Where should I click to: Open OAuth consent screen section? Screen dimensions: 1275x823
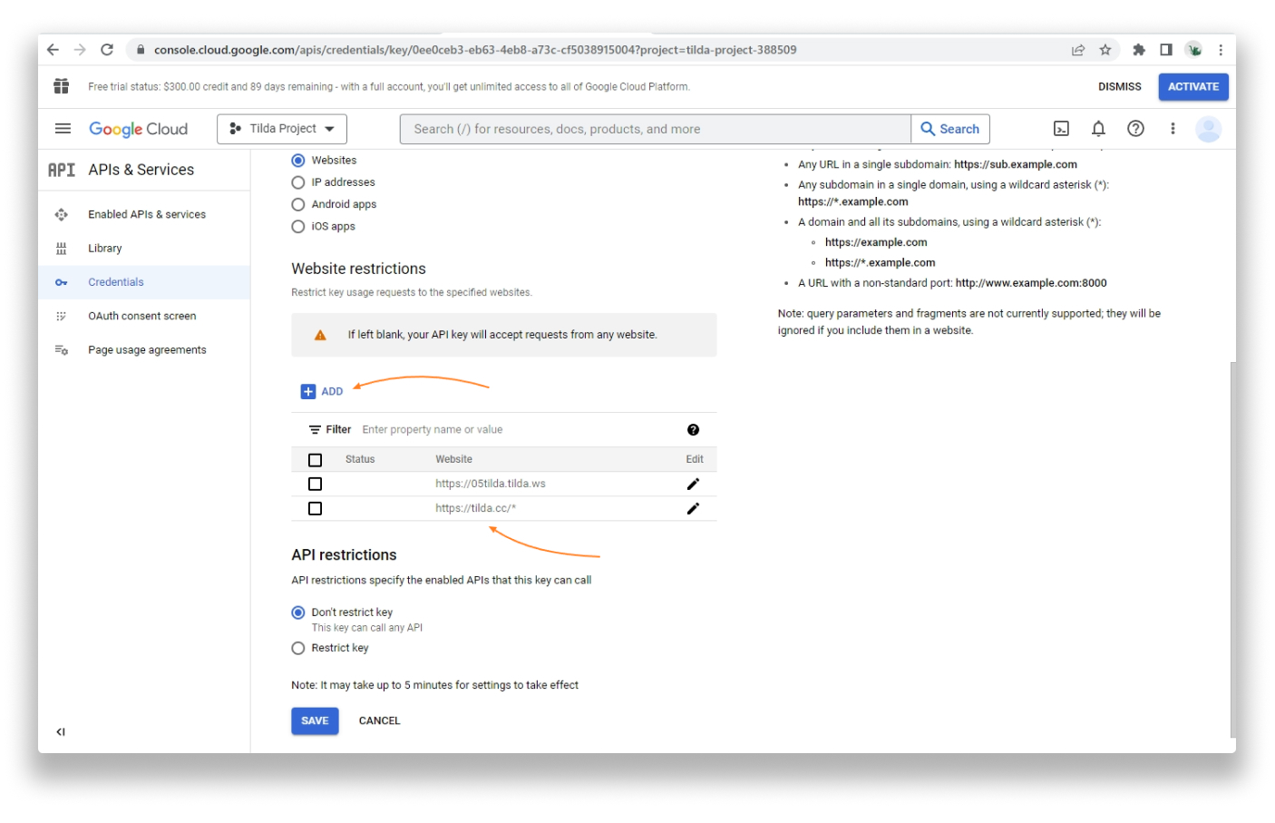tap(144, 317)
